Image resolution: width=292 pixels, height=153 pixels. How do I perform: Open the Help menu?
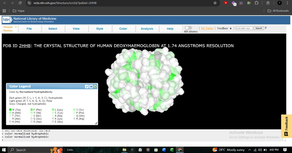pos(170,29)
